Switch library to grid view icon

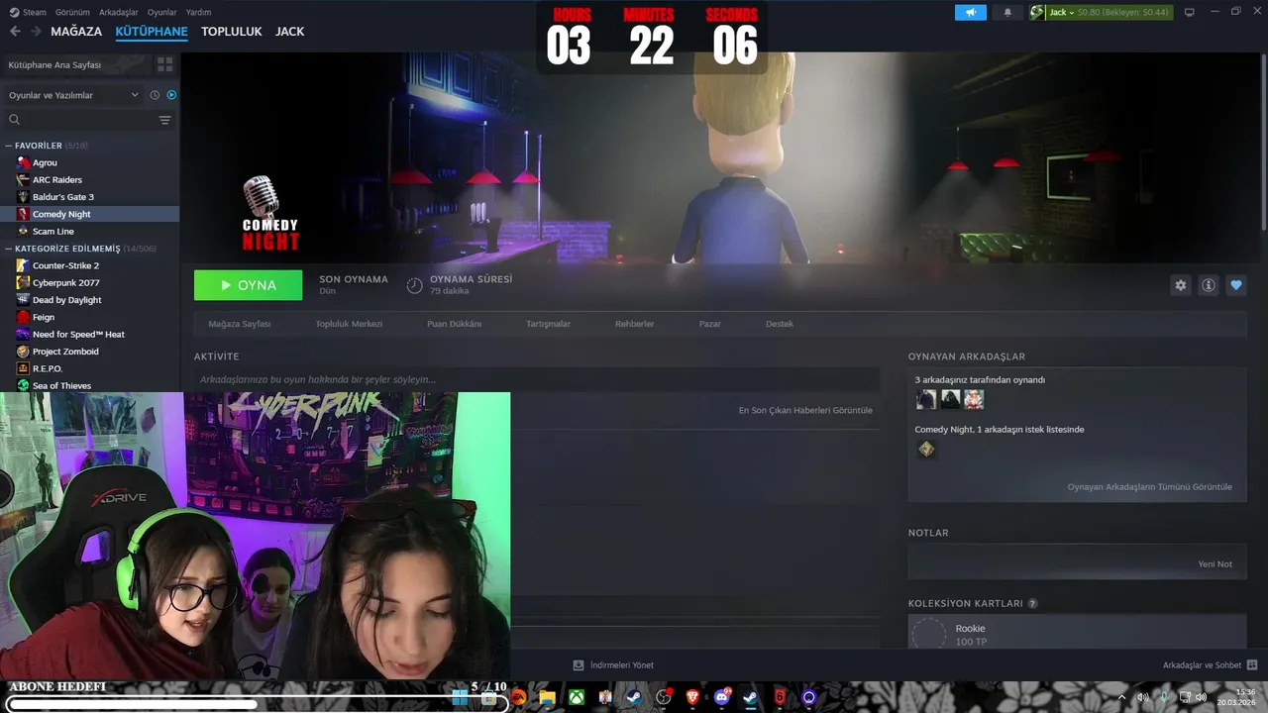(x=164, y=64)
